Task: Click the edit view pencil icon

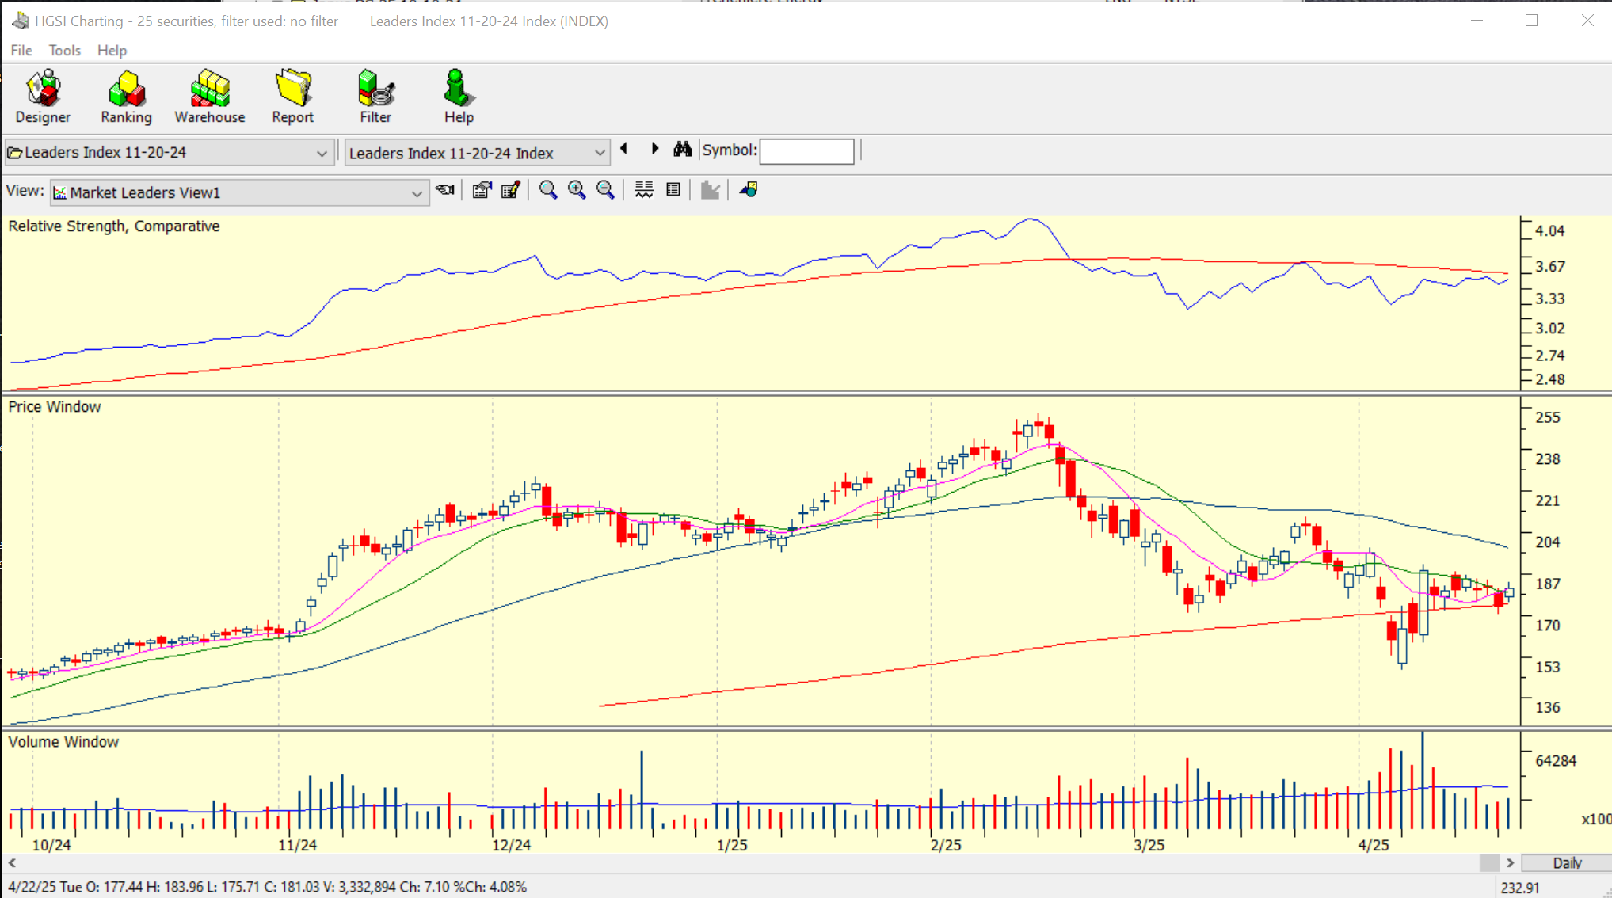Action: tap(511, 190)
